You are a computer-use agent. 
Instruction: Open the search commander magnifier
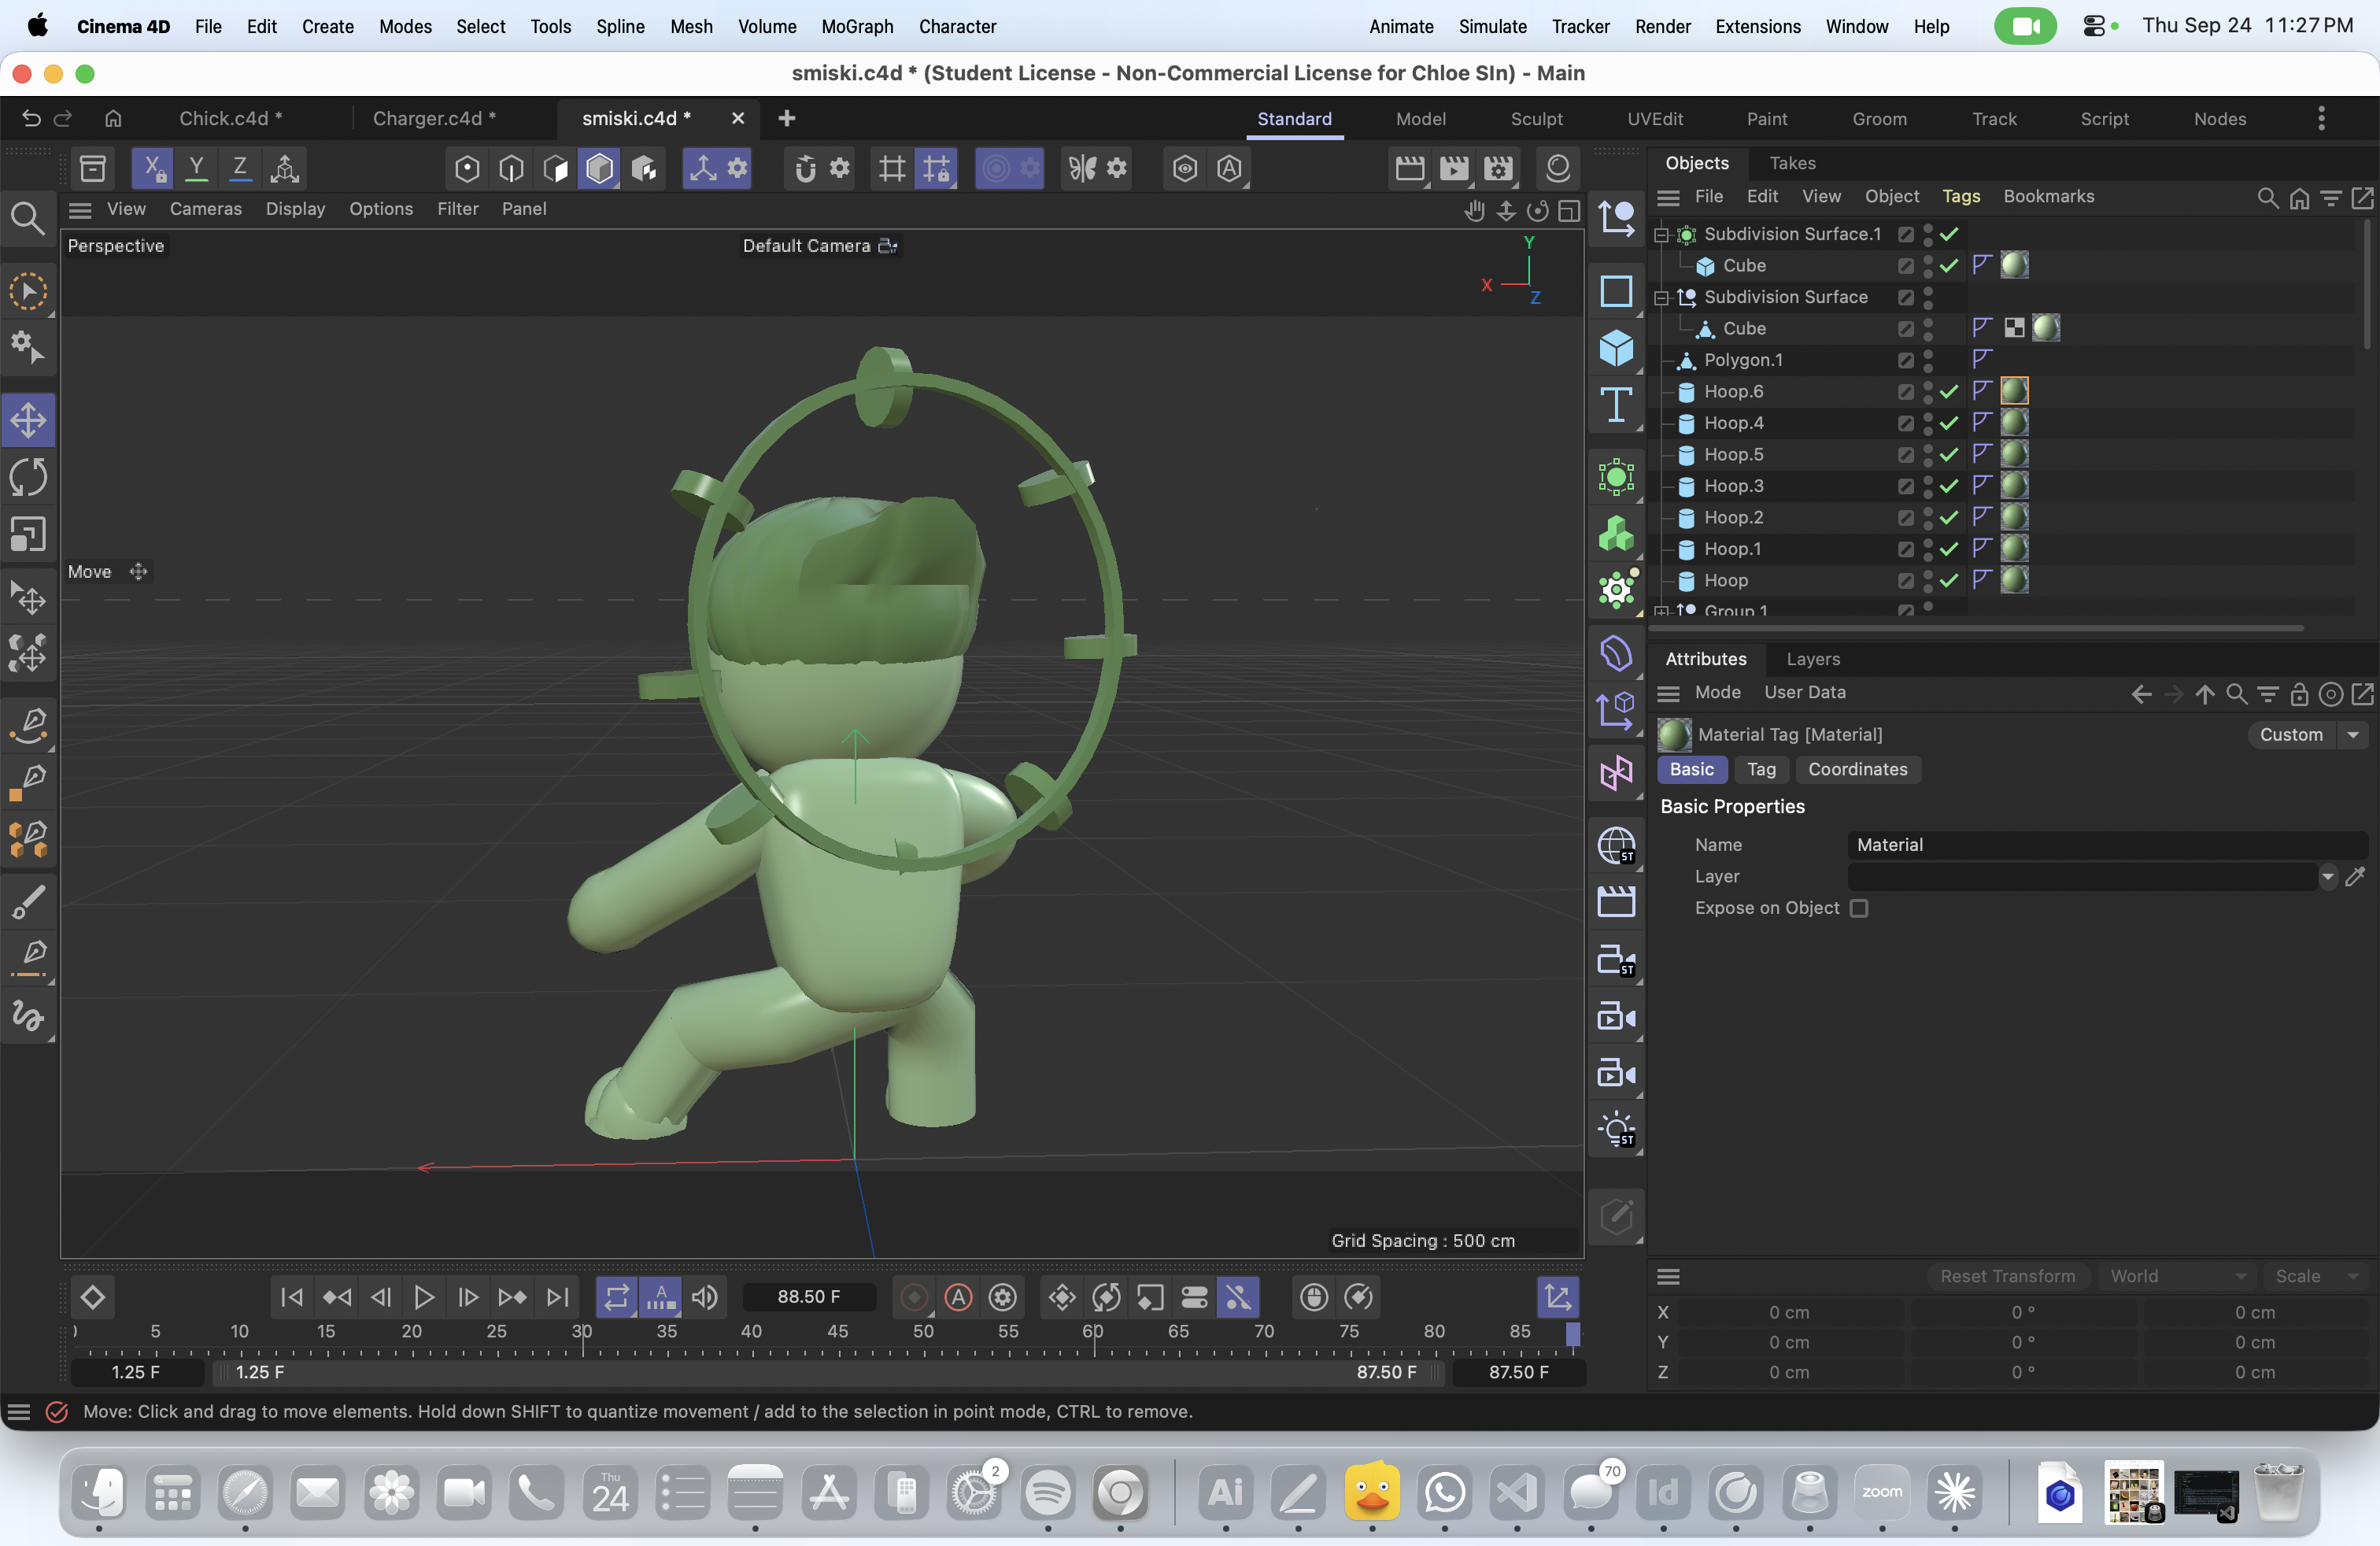pyautogui.click(x=28, y=218)
